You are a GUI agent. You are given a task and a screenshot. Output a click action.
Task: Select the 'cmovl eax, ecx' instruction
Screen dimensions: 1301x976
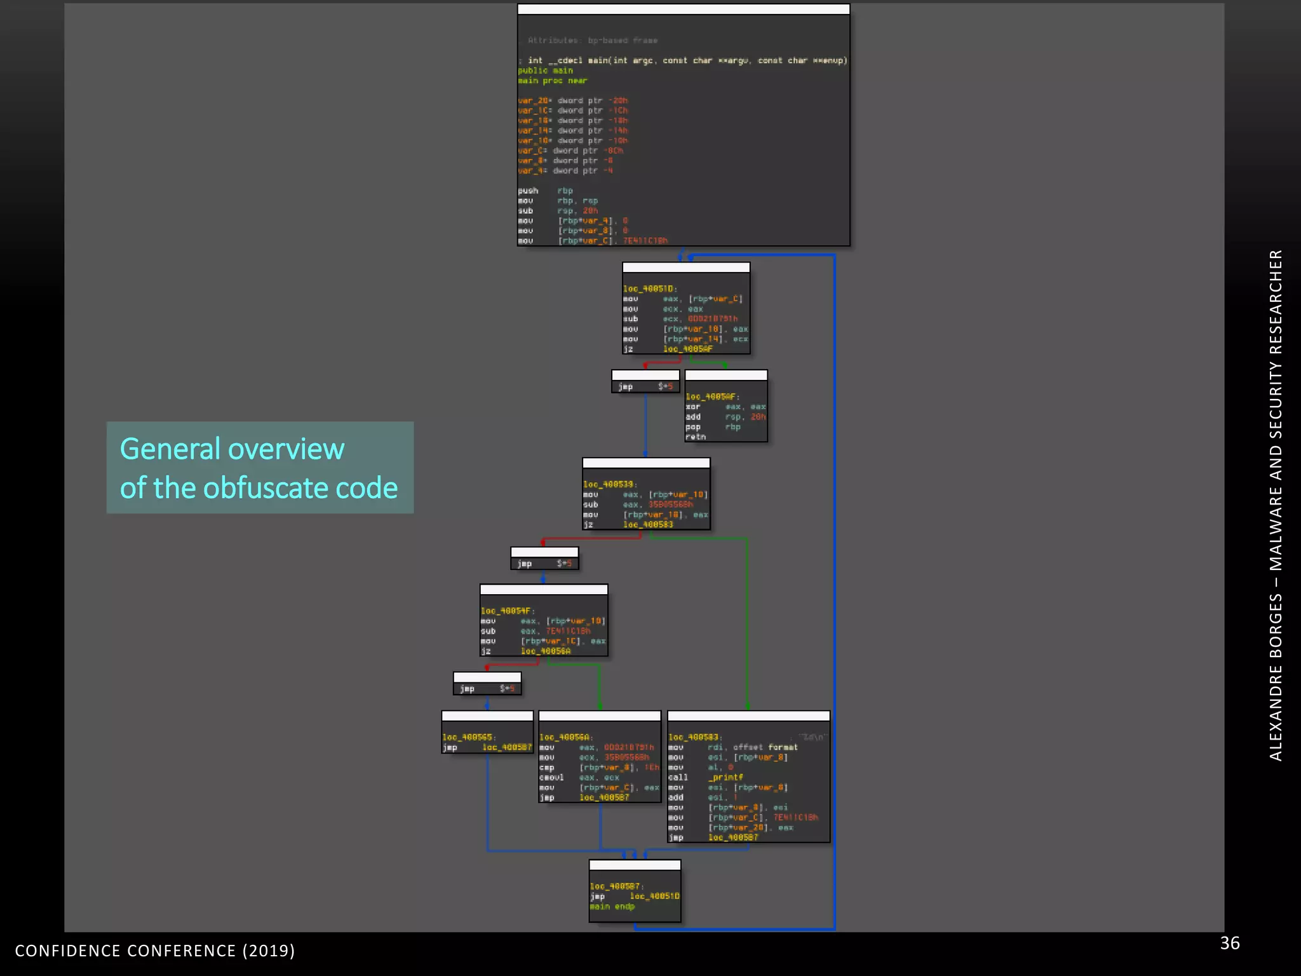point(579,777)
